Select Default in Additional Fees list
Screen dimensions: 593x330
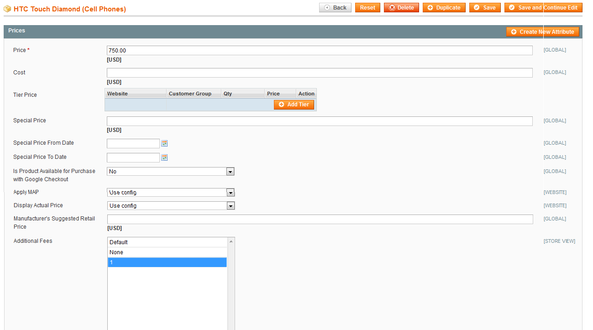click(167, 242)
